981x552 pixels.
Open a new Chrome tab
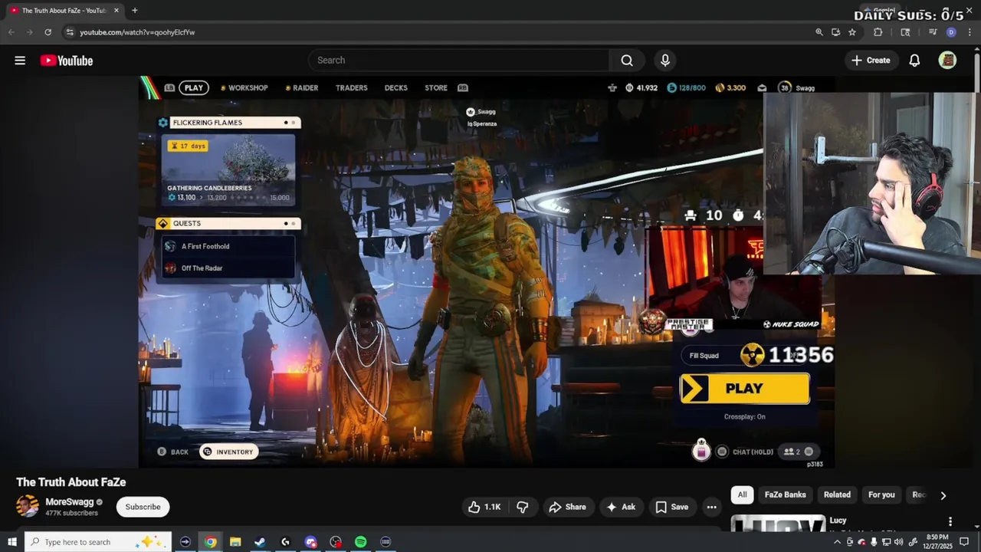pyautogui.click(x=134, y=11)
